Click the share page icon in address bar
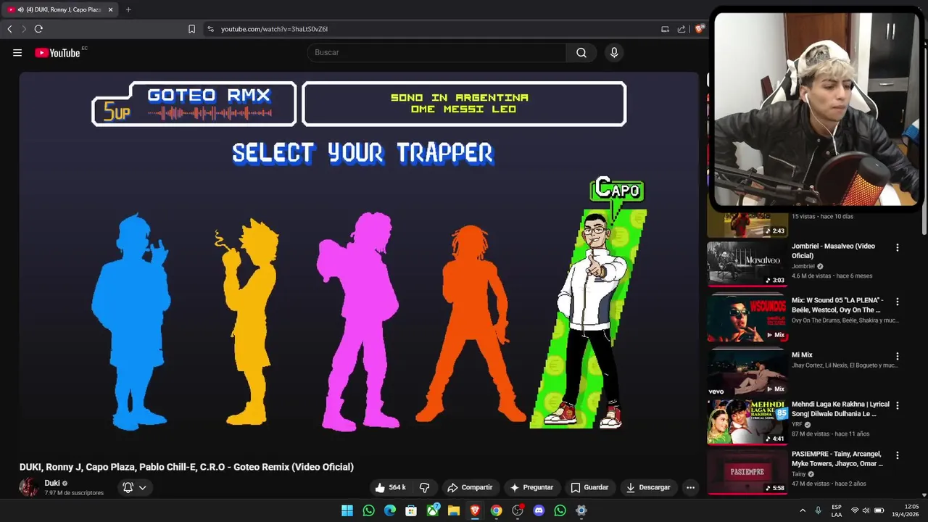 [x=681, y=29]
